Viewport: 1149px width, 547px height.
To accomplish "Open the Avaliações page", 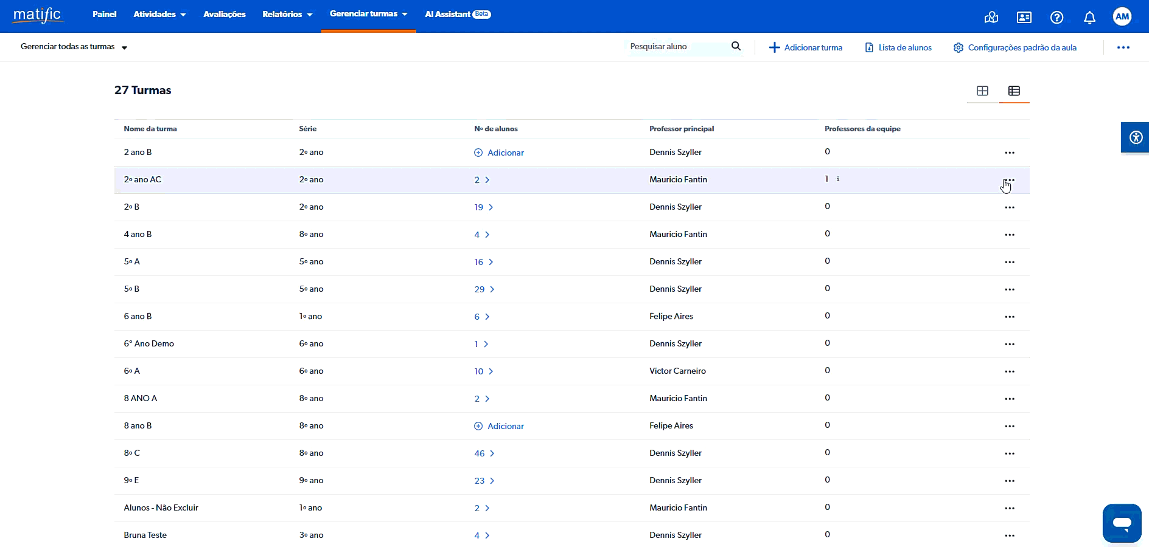I will 224,14.
